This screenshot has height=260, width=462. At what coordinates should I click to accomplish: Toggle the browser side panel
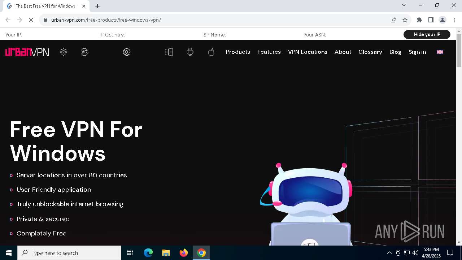pyautogui.click(x=431, y=20)
